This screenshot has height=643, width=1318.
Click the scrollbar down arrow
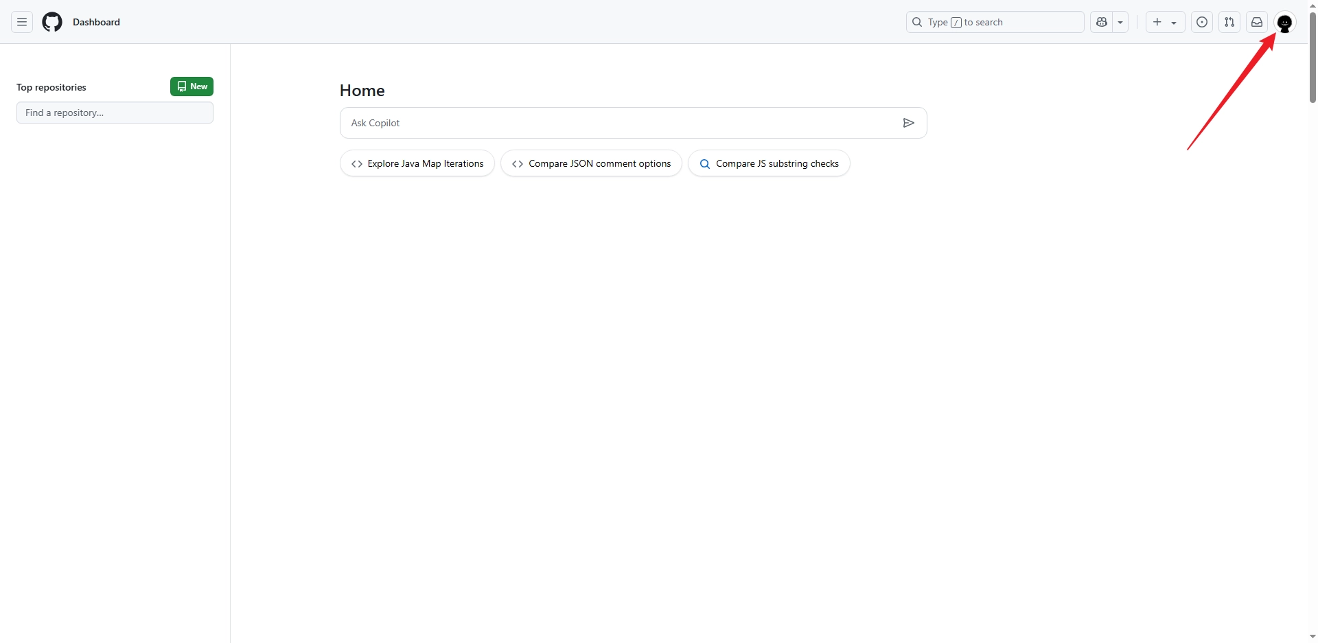pos(1313,637)
